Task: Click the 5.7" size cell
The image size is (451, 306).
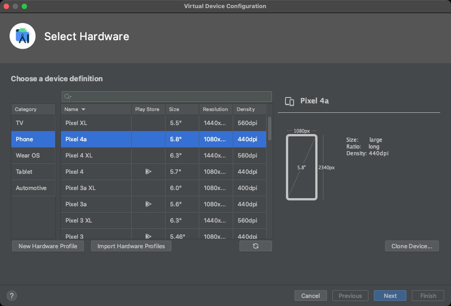Action: point(182,172)
